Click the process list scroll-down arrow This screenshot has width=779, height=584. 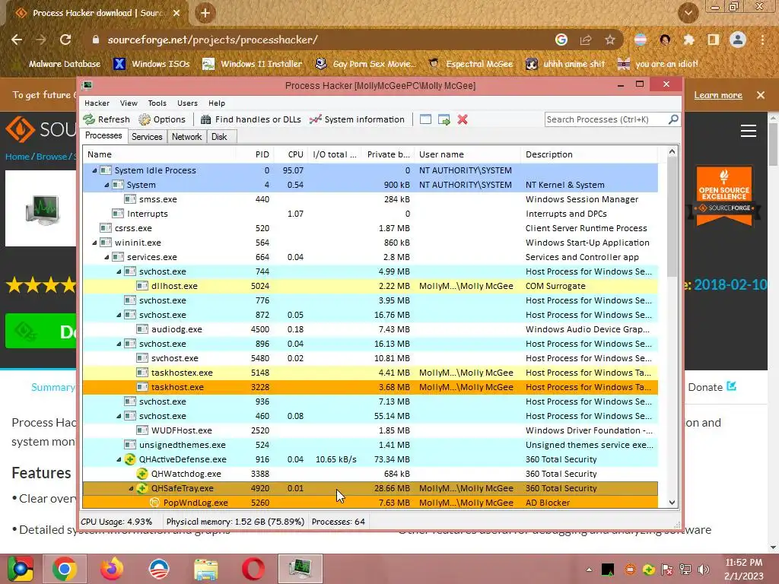(672, 503)
